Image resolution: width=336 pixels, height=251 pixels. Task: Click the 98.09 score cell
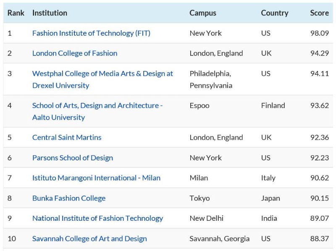point(319,33)
